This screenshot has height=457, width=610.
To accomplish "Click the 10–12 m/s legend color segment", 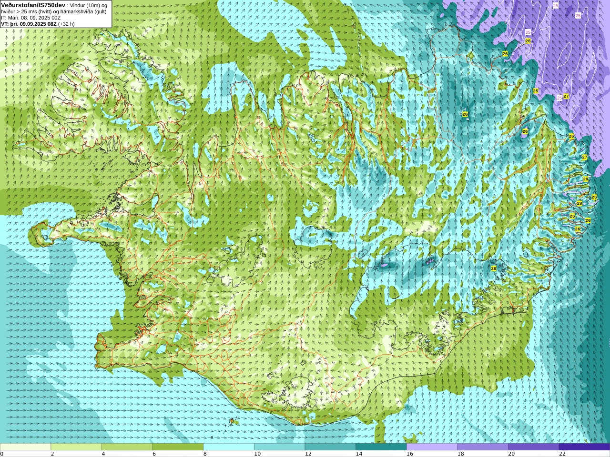I will pos(279,447).
